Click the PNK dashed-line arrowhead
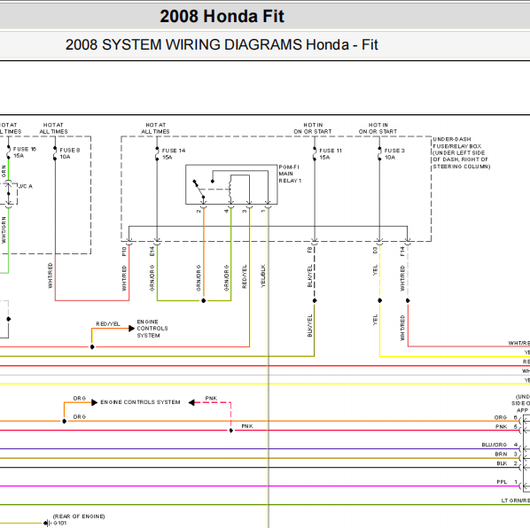Viewport: 530px width, 528px height. pyautogui.click(x=191, y=402)
